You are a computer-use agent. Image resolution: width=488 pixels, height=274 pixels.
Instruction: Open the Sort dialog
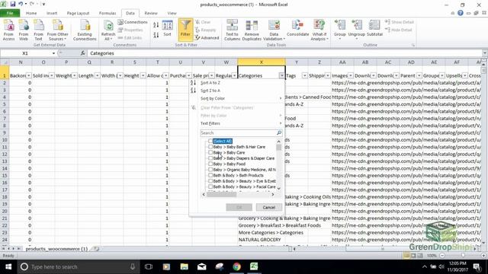[167, 29]
